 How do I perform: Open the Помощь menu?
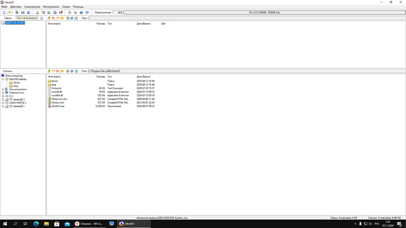pyautogui.click(x=78, y=7)
